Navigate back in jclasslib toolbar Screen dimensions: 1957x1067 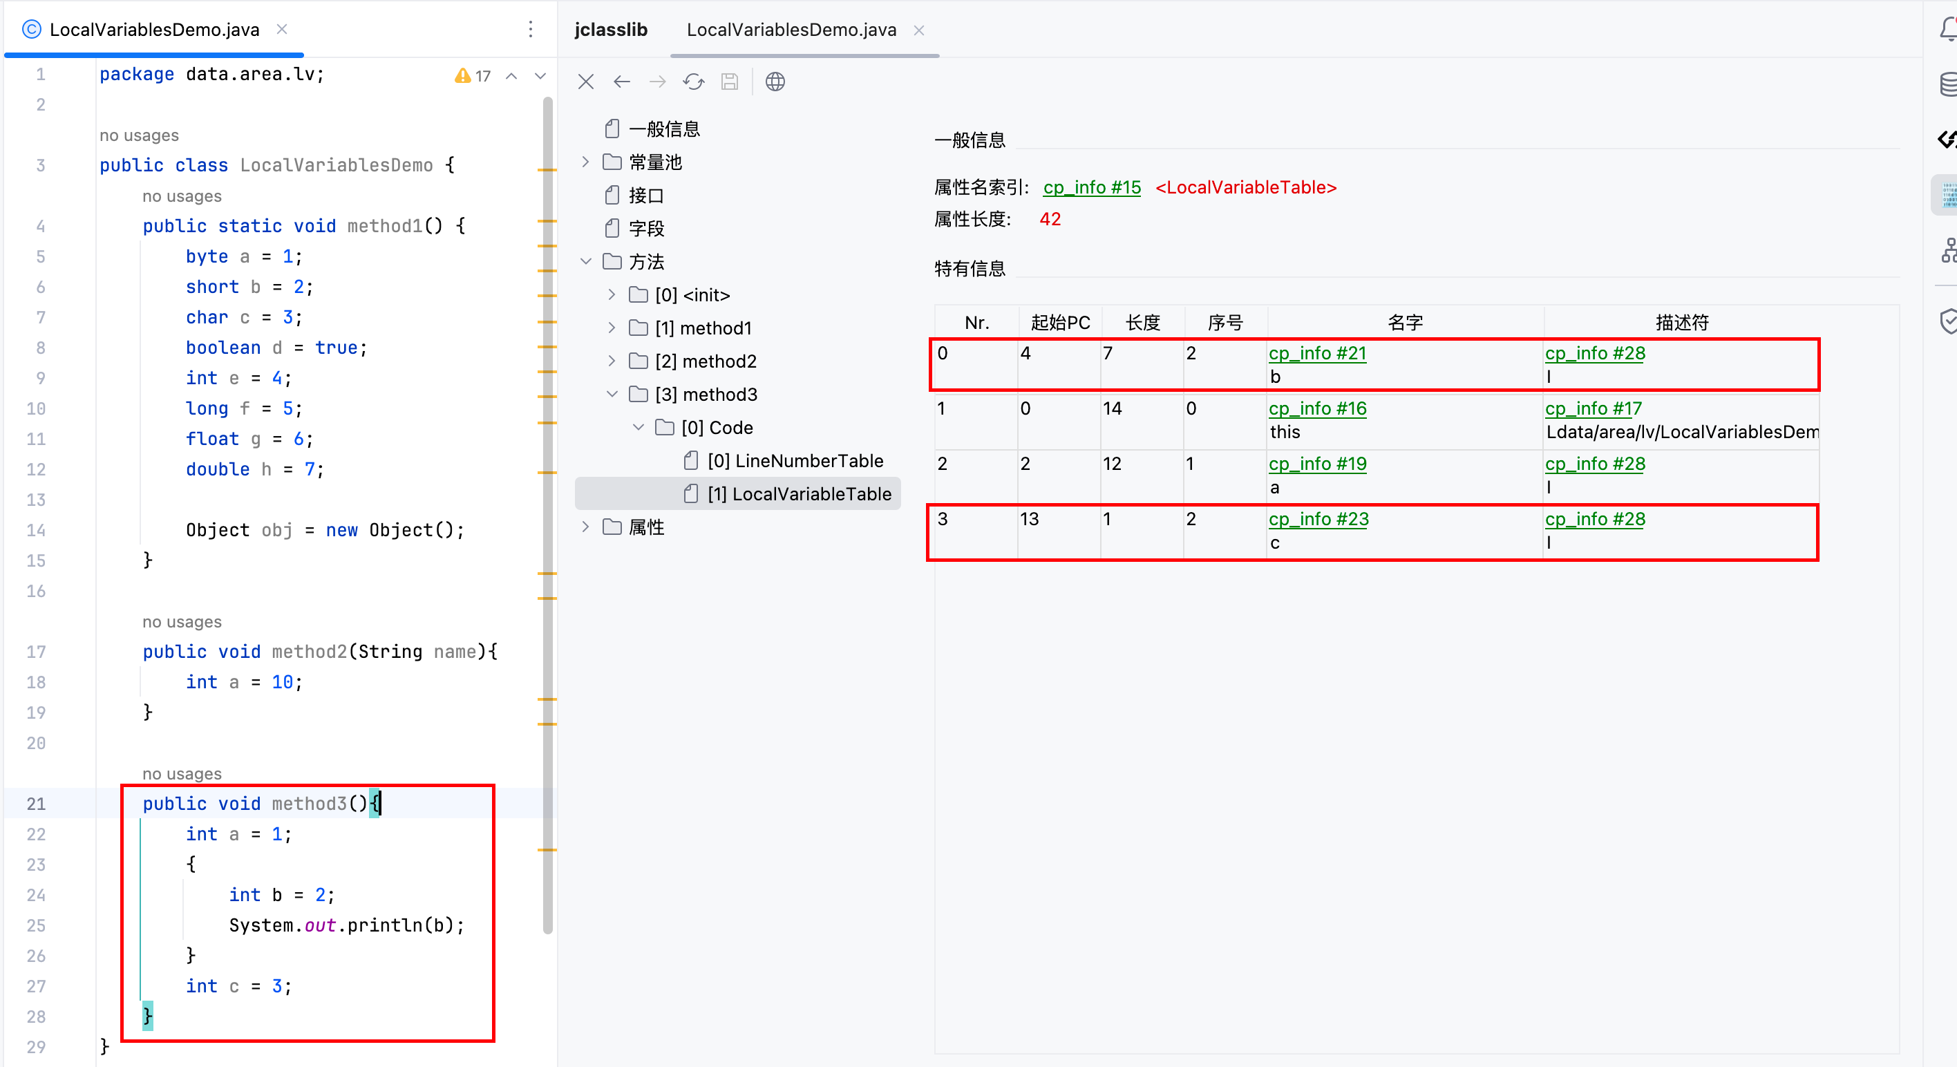tap(622, 82)
